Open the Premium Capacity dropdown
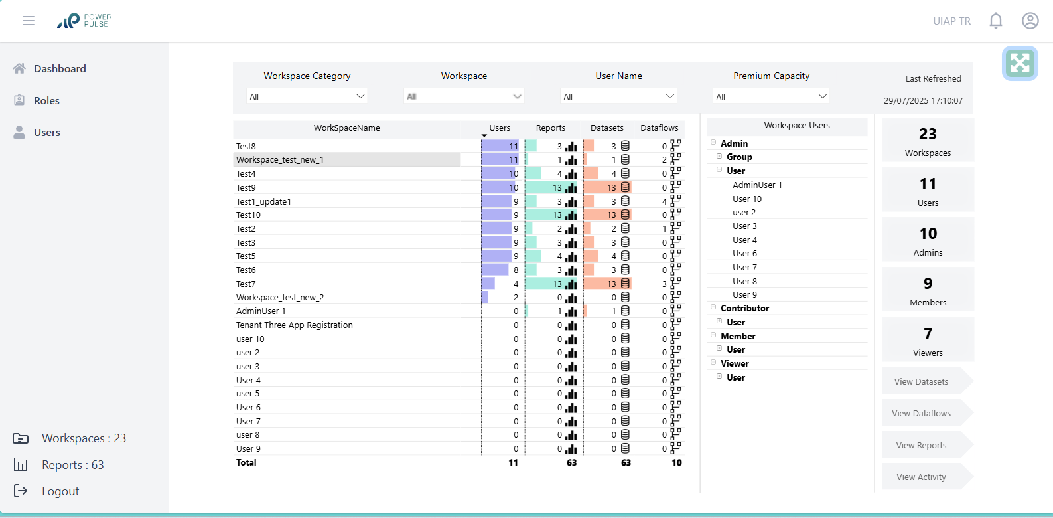The height and width of the screenshot is (518, 1053). [771, 96]
